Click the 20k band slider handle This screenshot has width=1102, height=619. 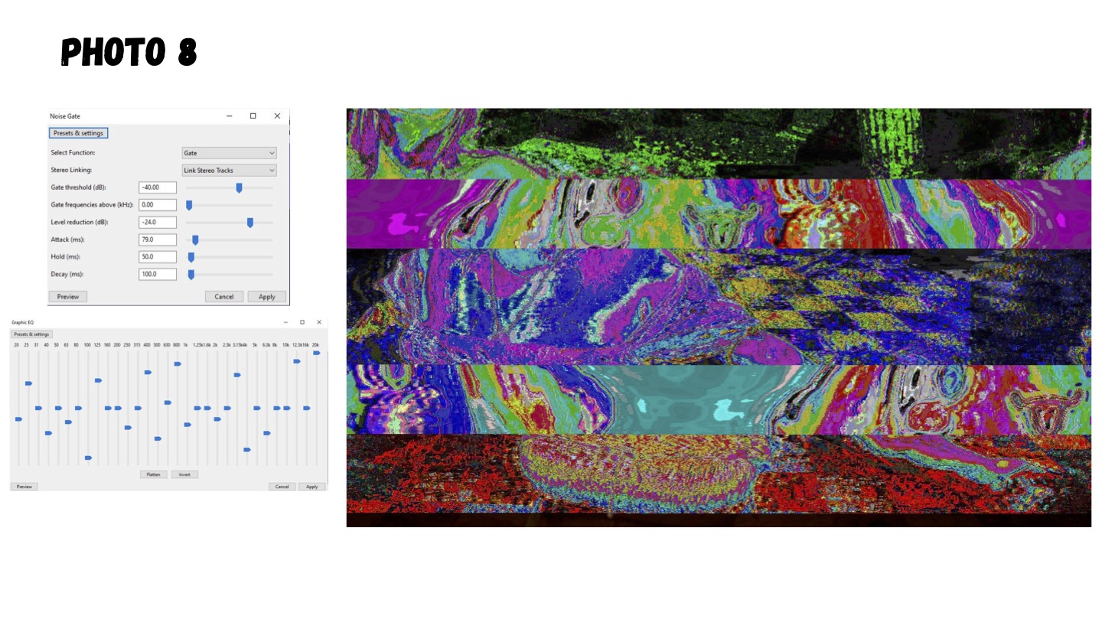point(316,353)
